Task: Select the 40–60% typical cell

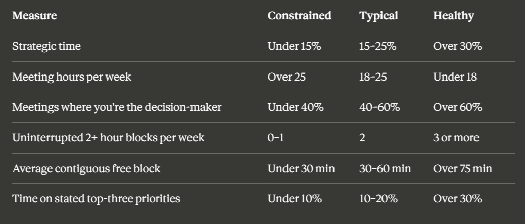Action: click(x=379, y=107)
